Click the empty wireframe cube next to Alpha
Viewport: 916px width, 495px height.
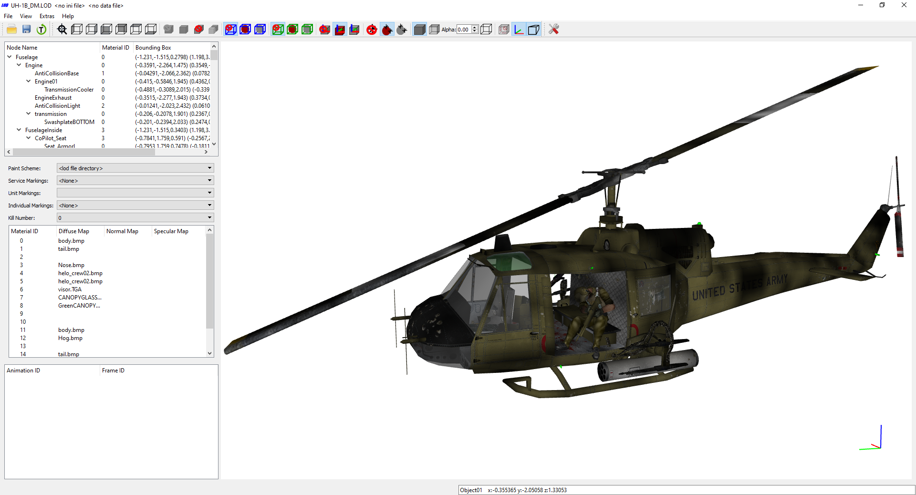click(486, 30)
